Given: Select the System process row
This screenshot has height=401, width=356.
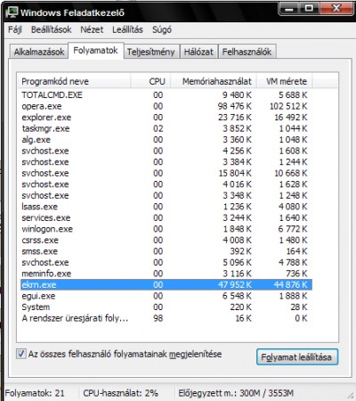Looking at the screenshot, I should [166, 307].
